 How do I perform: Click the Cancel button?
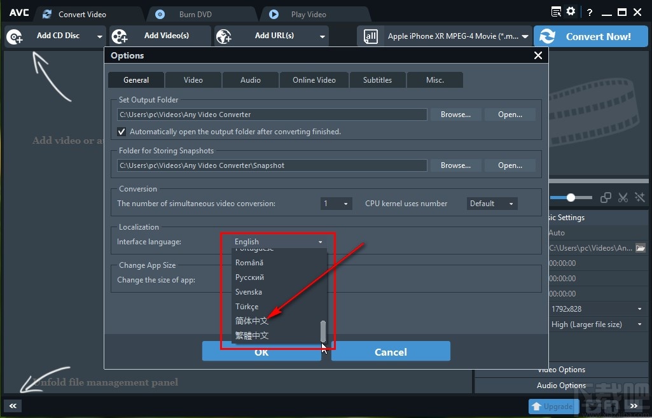(390, 352)
